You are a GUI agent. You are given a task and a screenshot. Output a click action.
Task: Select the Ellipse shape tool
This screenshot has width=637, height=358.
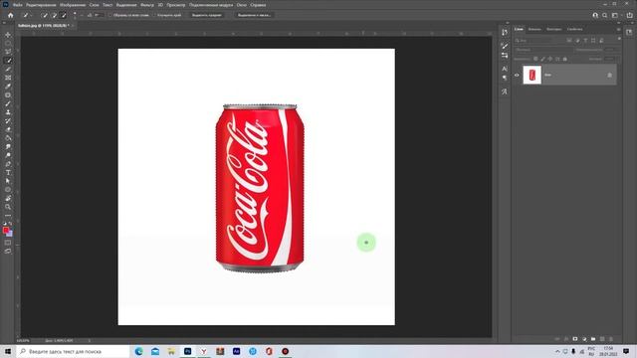[8, 190]
